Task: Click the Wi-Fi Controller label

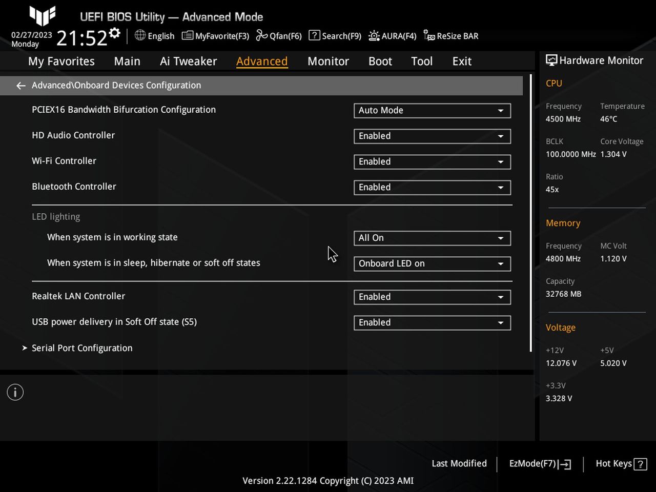Action: click(64, 161)
